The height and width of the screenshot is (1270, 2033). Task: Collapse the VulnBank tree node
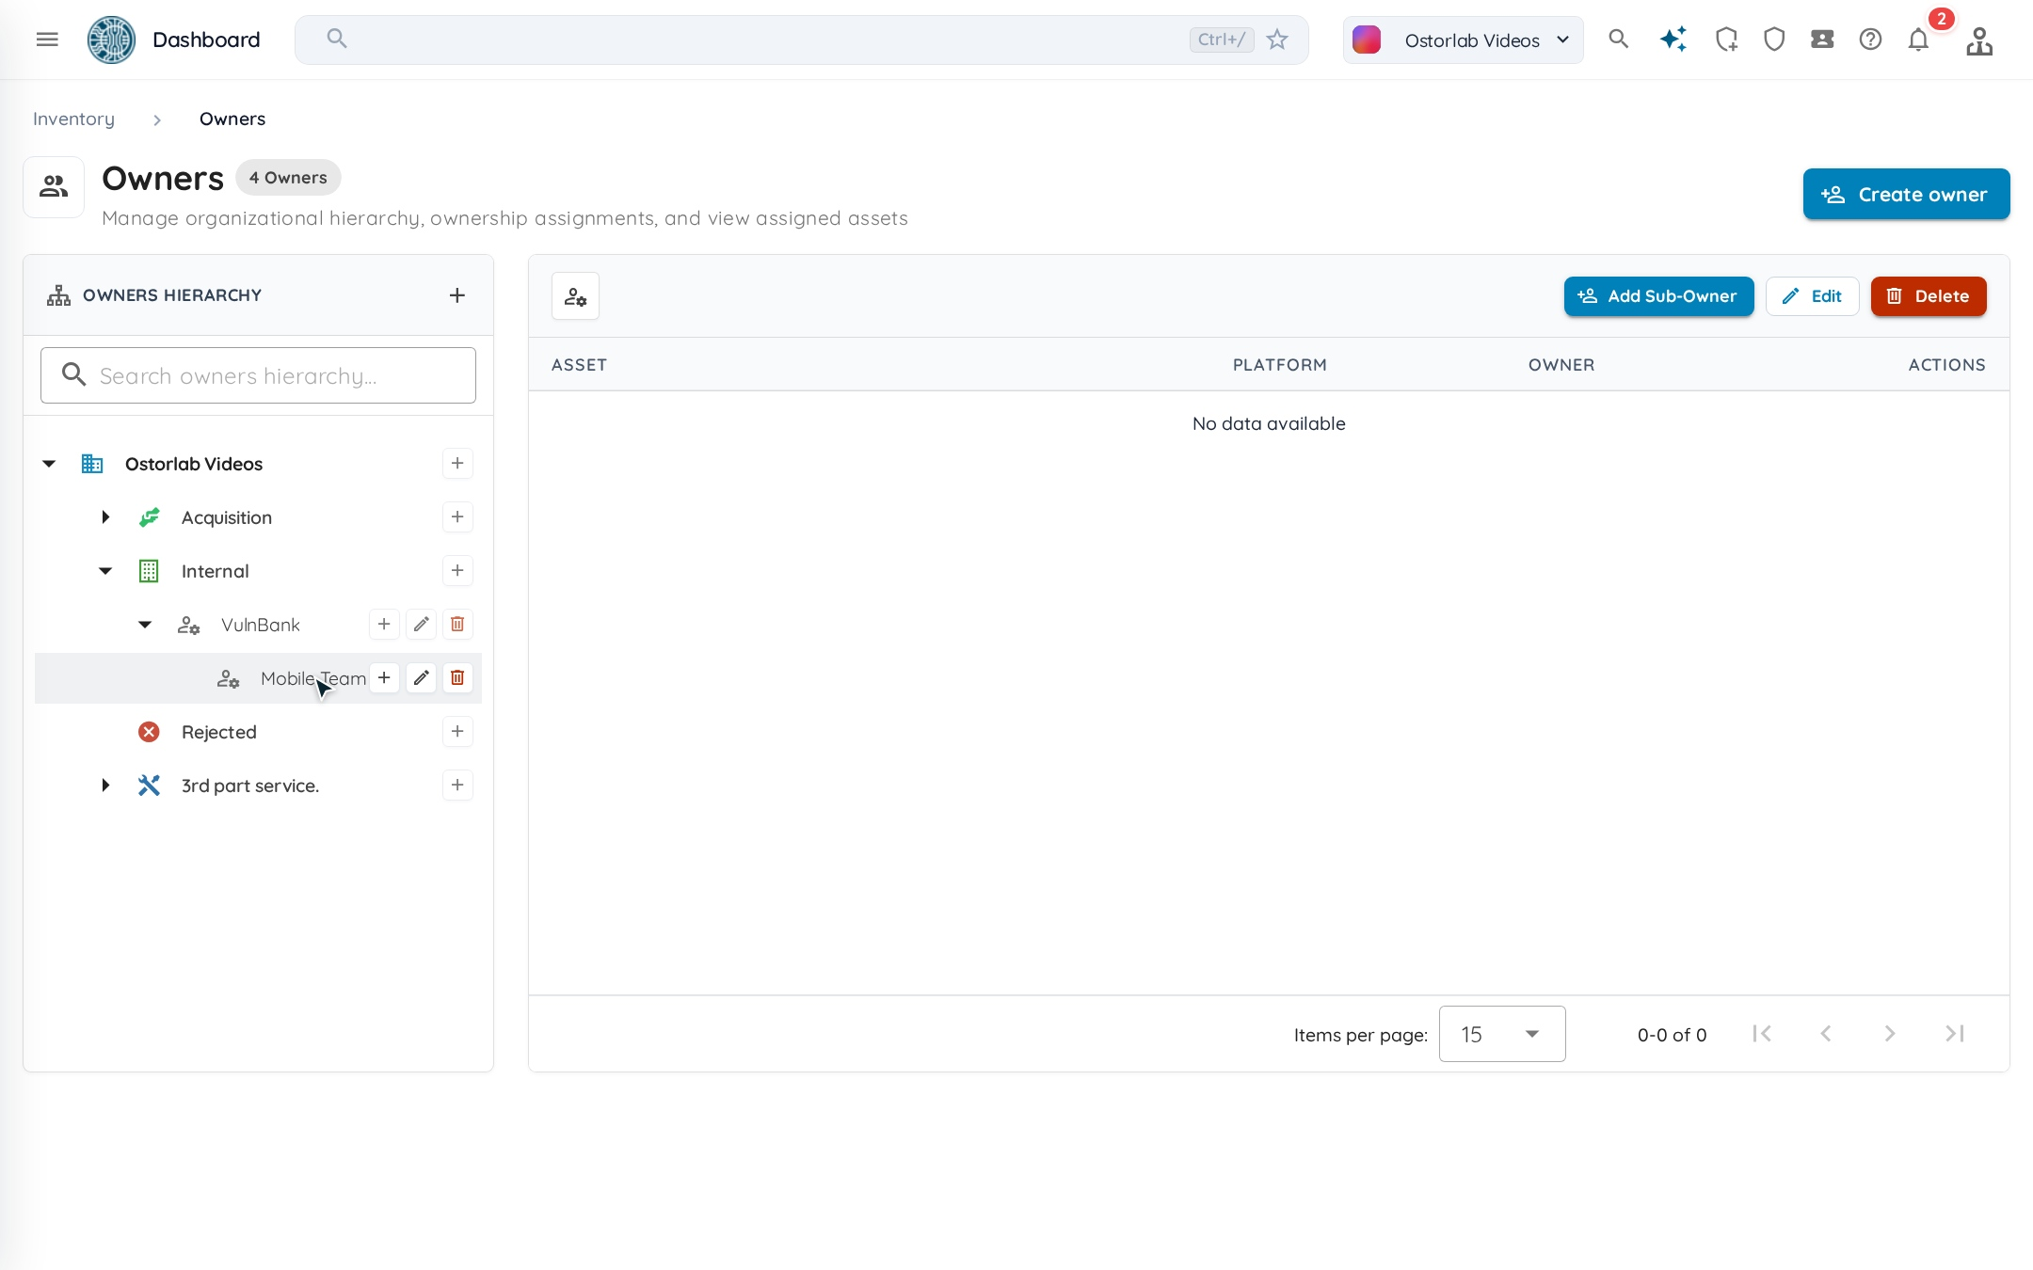pos(145,625)
